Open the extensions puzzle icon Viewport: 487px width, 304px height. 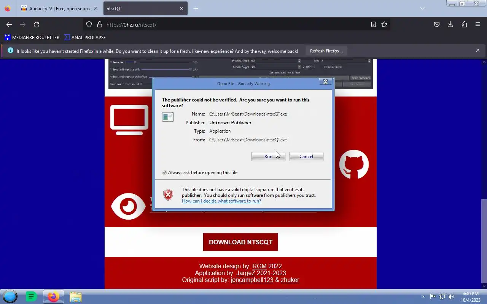tap(464, 24)
